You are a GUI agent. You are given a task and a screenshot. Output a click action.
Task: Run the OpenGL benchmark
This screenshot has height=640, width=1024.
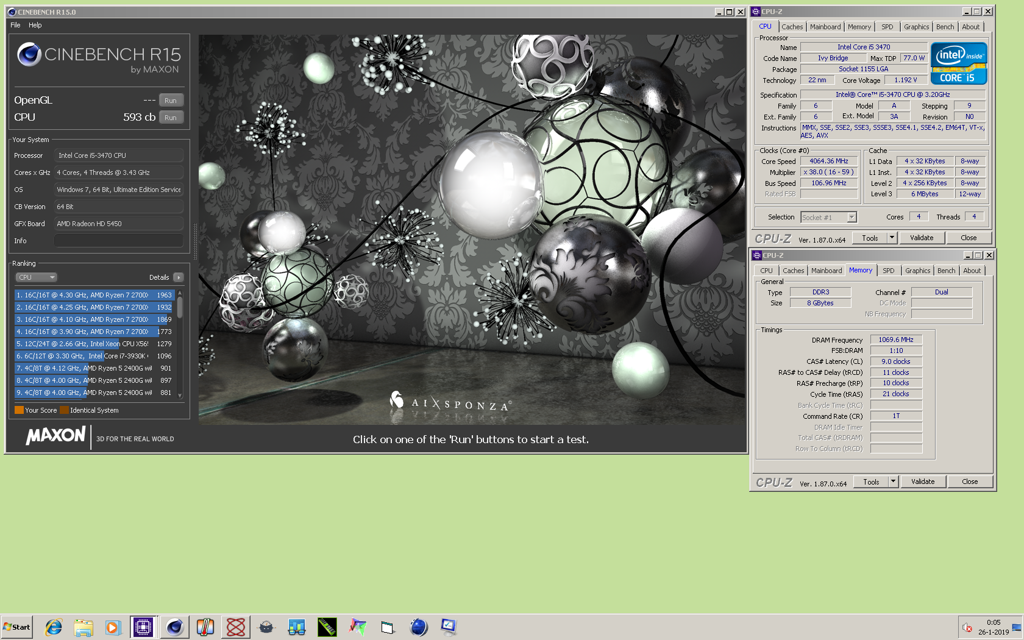tap(171, 101)
